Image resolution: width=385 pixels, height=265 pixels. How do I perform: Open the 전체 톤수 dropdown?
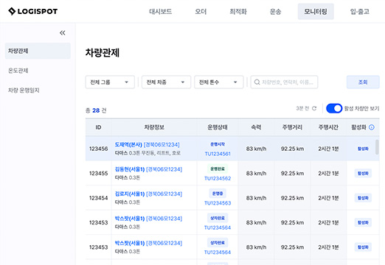(219, 82)
